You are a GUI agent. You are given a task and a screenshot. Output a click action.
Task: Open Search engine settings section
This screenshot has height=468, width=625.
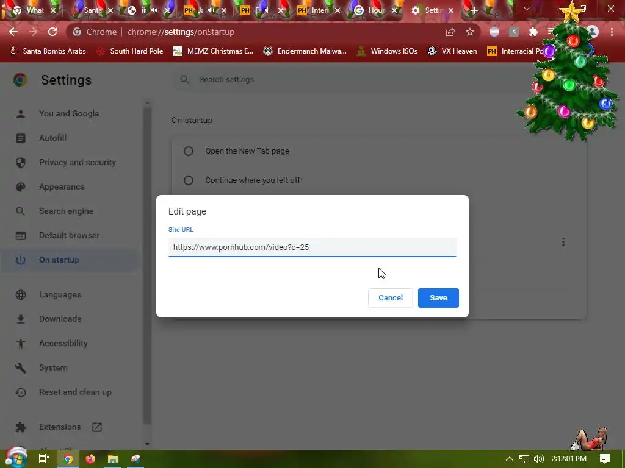pos(66,211)
